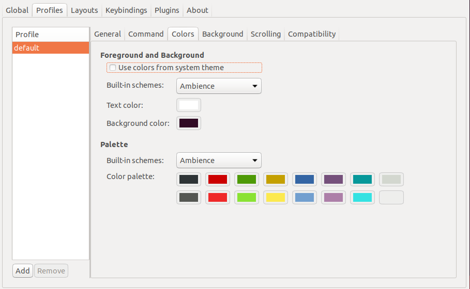Image resolution: width=470 pixels, height=289 pixels.
Task: Edit the light blue palette color
Action: pos(304,198)
